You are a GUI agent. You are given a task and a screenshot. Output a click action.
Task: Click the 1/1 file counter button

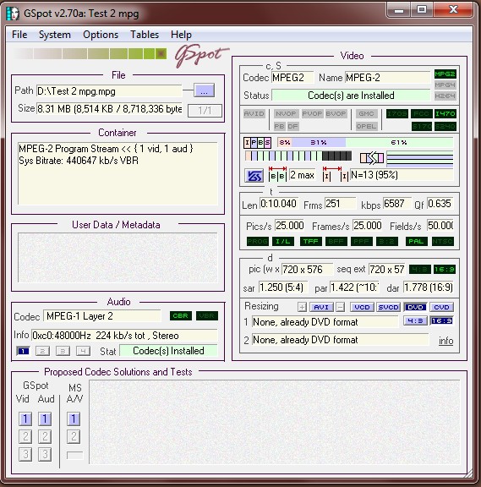[205, 110]
